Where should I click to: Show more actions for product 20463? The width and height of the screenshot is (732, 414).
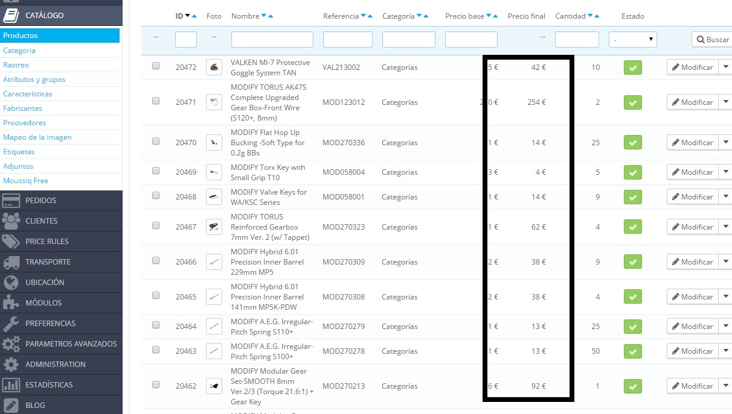725,351
